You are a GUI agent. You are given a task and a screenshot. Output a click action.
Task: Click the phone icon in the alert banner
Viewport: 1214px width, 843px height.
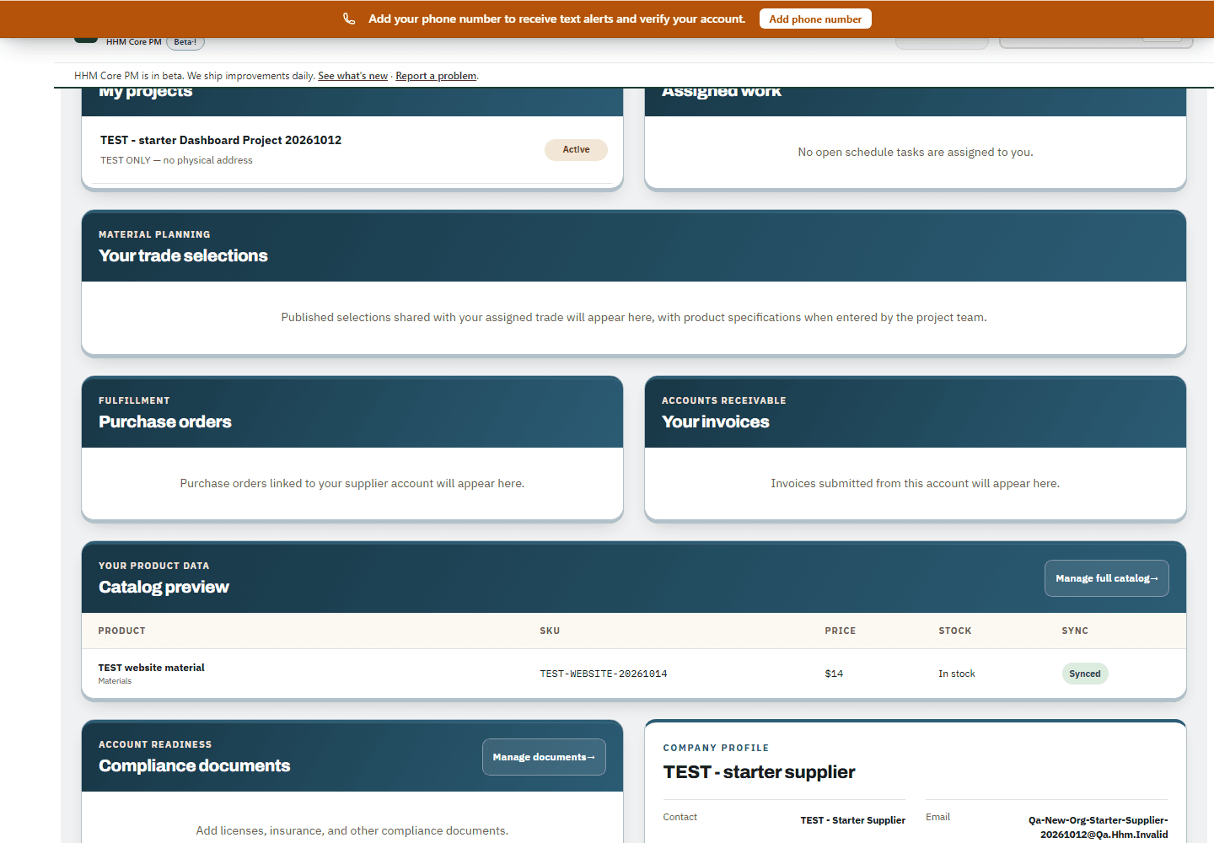[349, 19]
